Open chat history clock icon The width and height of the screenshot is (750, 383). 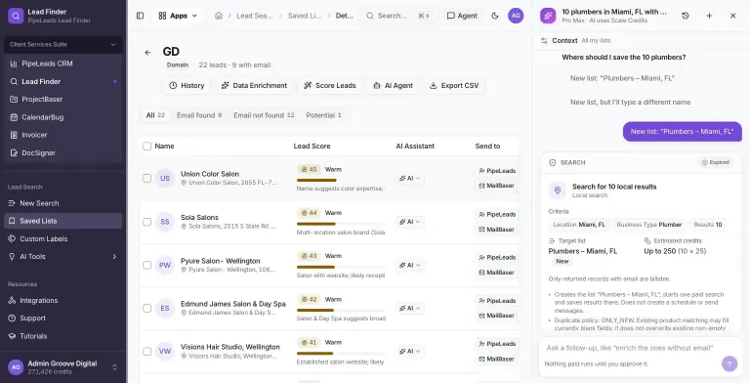pyautogui.click(x=686, y=16)
